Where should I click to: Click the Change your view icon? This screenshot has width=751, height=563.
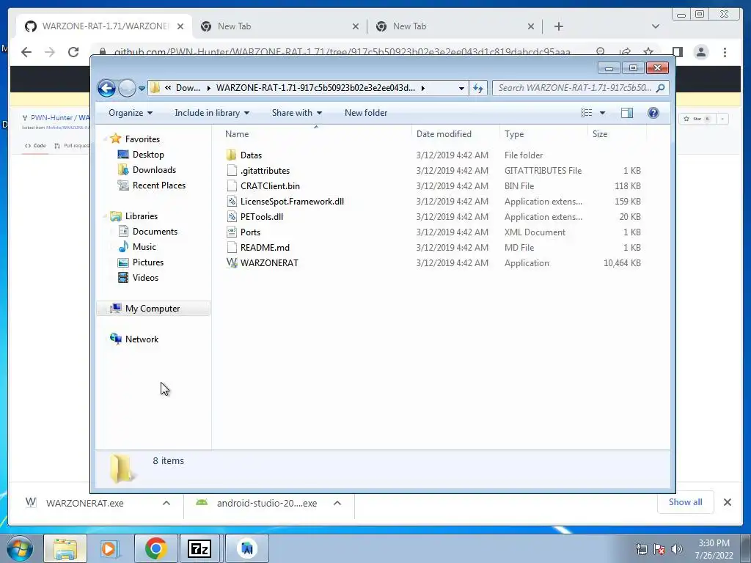pos(587,113)
